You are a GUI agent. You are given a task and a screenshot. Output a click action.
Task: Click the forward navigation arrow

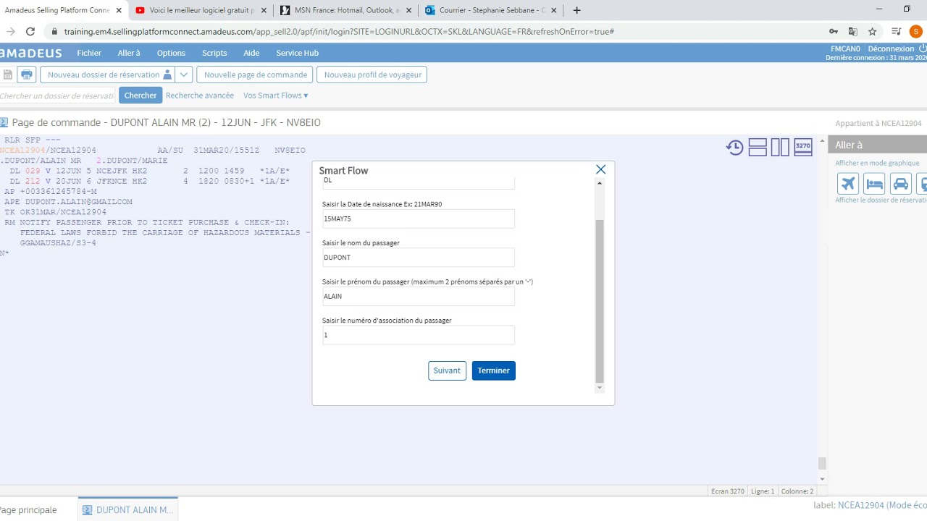pos(10,32)
